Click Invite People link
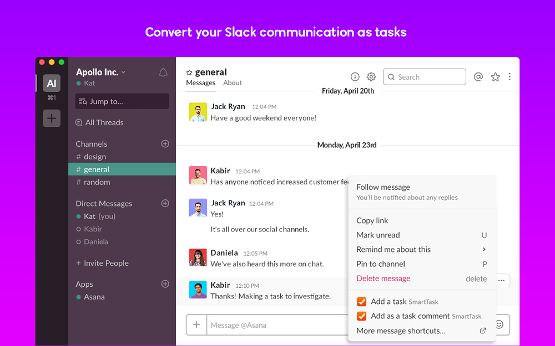The height and width of the screenshot is (346, 555). (x=102, y=263)
